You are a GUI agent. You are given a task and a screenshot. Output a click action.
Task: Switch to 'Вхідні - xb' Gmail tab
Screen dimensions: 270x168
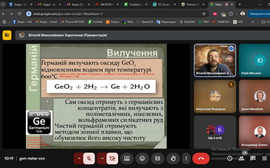[49, 5]
